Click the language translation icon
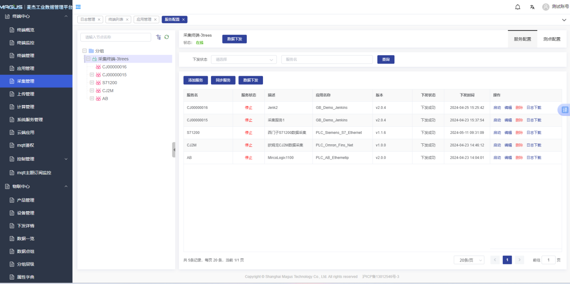The height and width of the screenshot is (284, 570). 532,7
